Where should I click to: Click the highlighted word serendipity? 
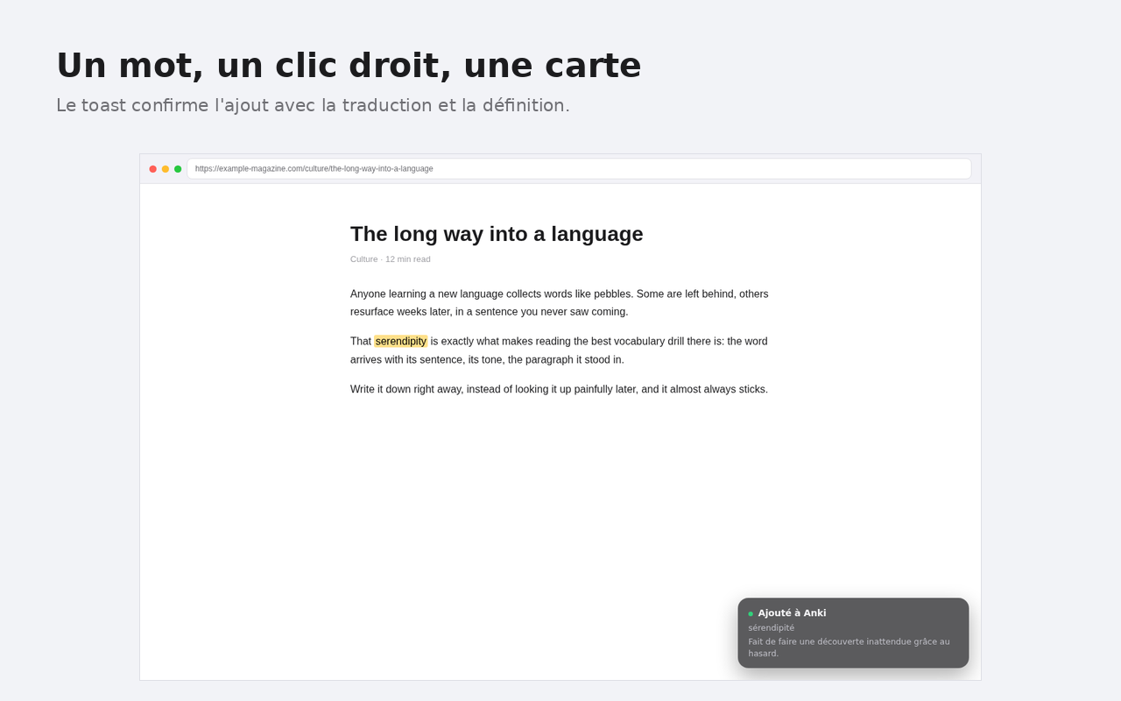click(x=401, y=342)
